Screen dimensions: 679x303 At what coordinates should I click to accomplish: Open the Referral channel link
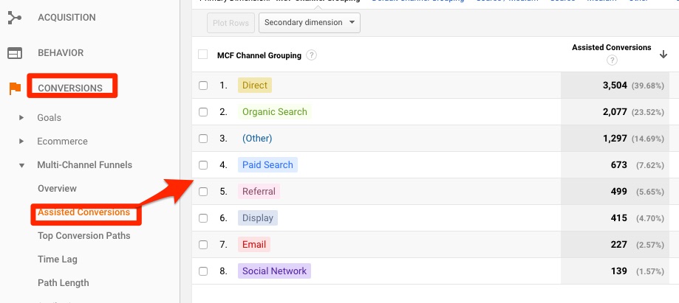point(259,192)
